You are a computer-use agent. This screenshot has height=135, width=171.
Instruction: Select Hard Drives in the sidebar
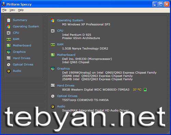pyautogui.click(x=22, y=58)
